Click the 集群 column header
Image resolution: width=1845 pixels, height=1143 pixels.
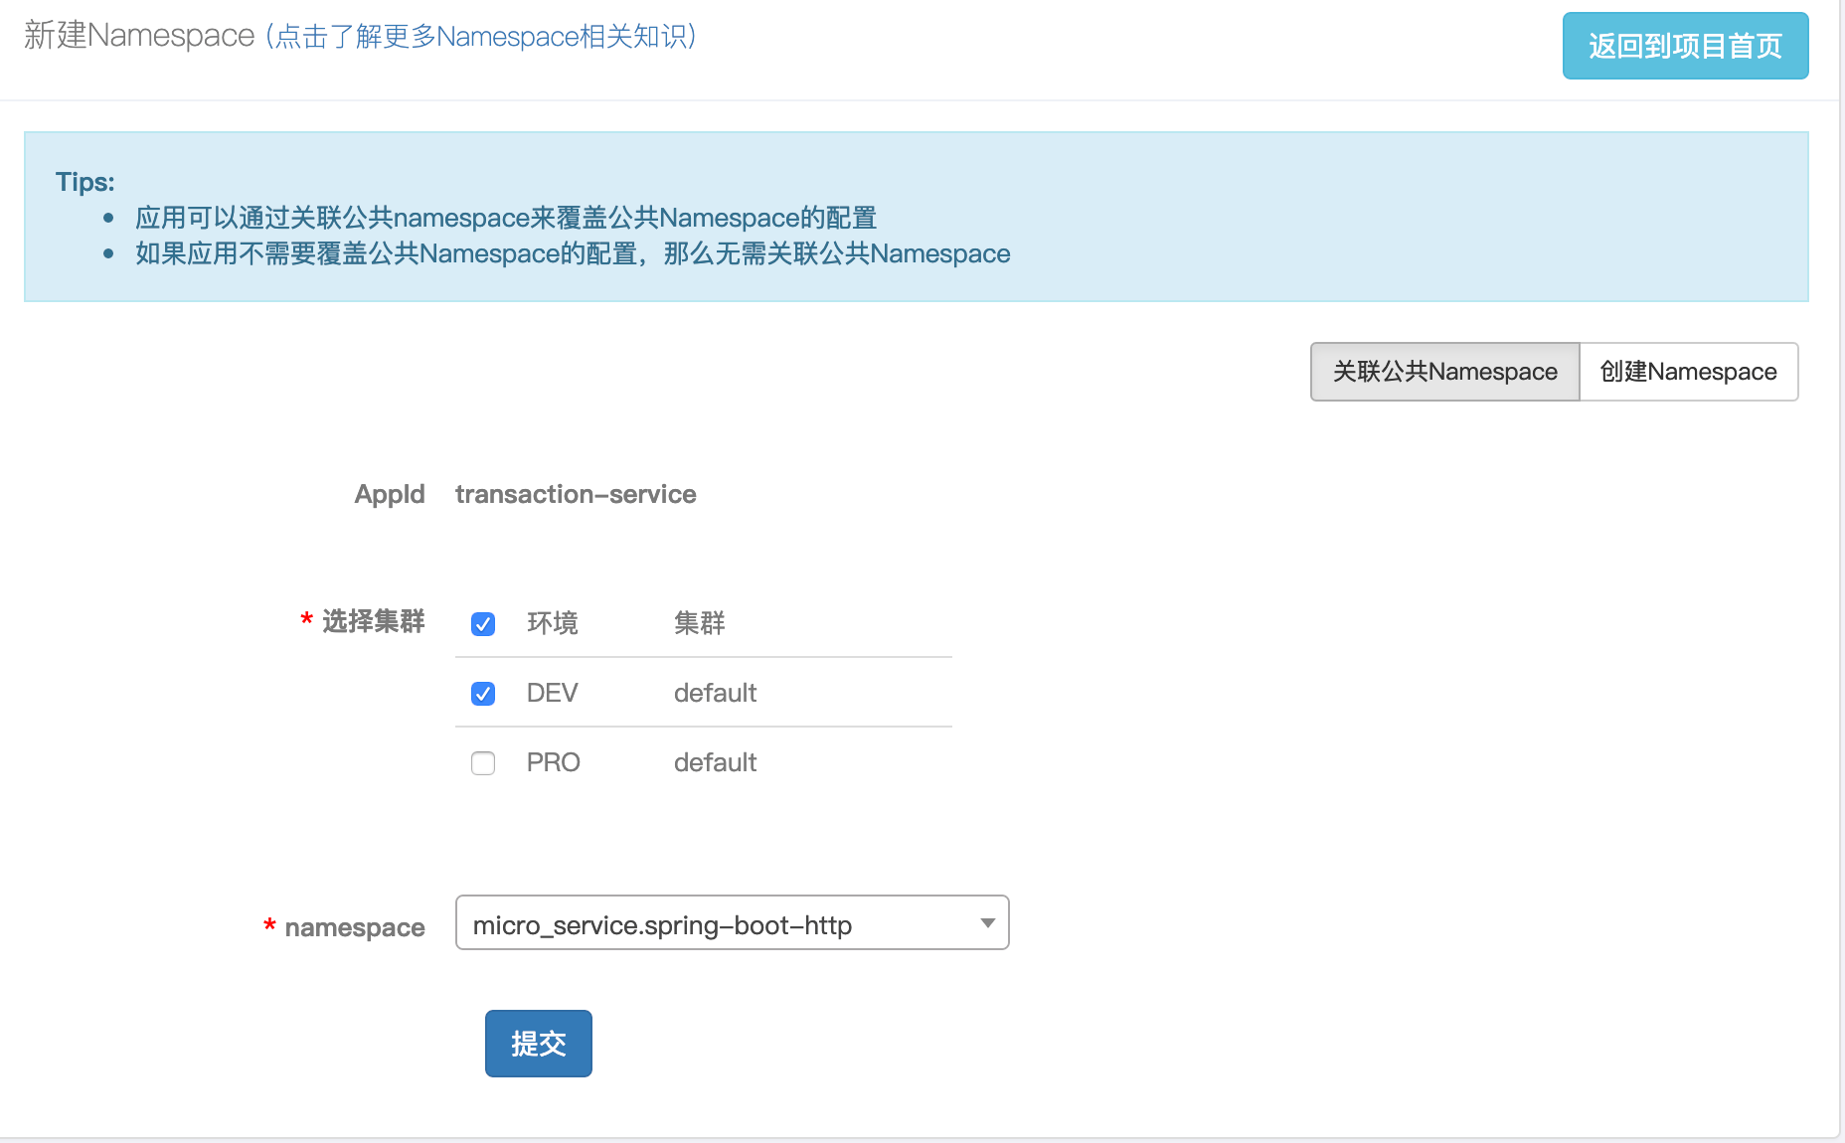pyautogui.click(x=699, y=623)
